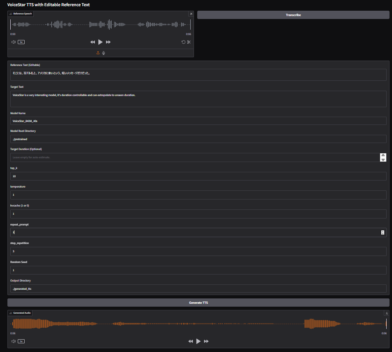Image resolution: width=392 pixels, height=352 pixels.
Task: Download the Generated Audio file
Action: click(387, 313)
